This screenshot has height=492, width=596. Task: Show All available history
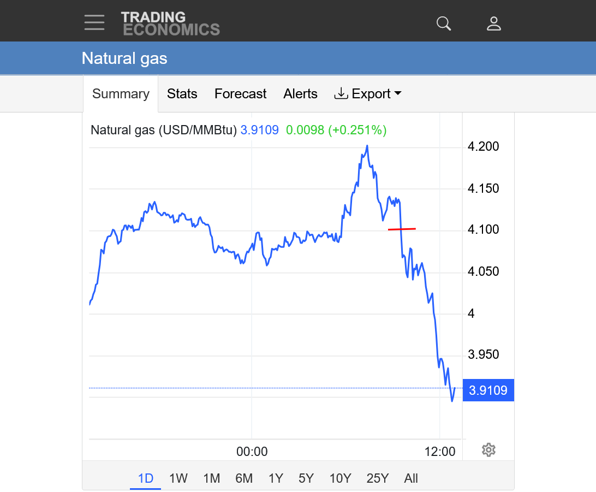[x=411, y=479]
